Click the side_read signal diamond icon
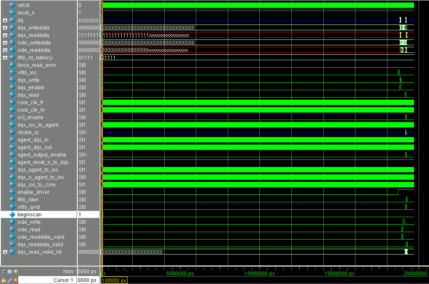The width and height of the screenshot is (429, 284). [x=12, y=230]
